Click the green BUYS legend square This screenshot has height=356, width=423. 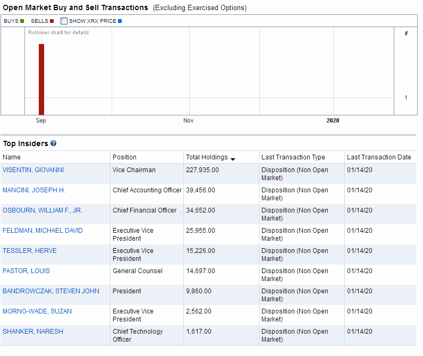click(22, 21)
